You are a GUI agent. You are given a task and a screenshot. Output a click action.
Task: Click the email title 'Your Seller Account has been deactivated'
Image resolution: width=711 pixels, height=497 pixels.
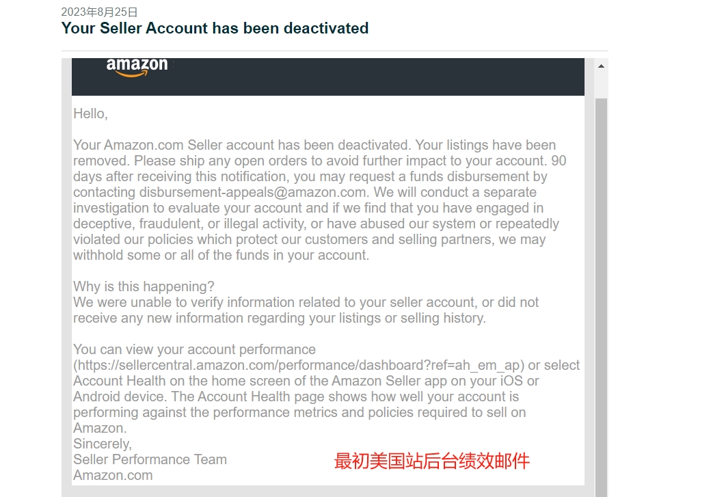click(x=215, y=28)
